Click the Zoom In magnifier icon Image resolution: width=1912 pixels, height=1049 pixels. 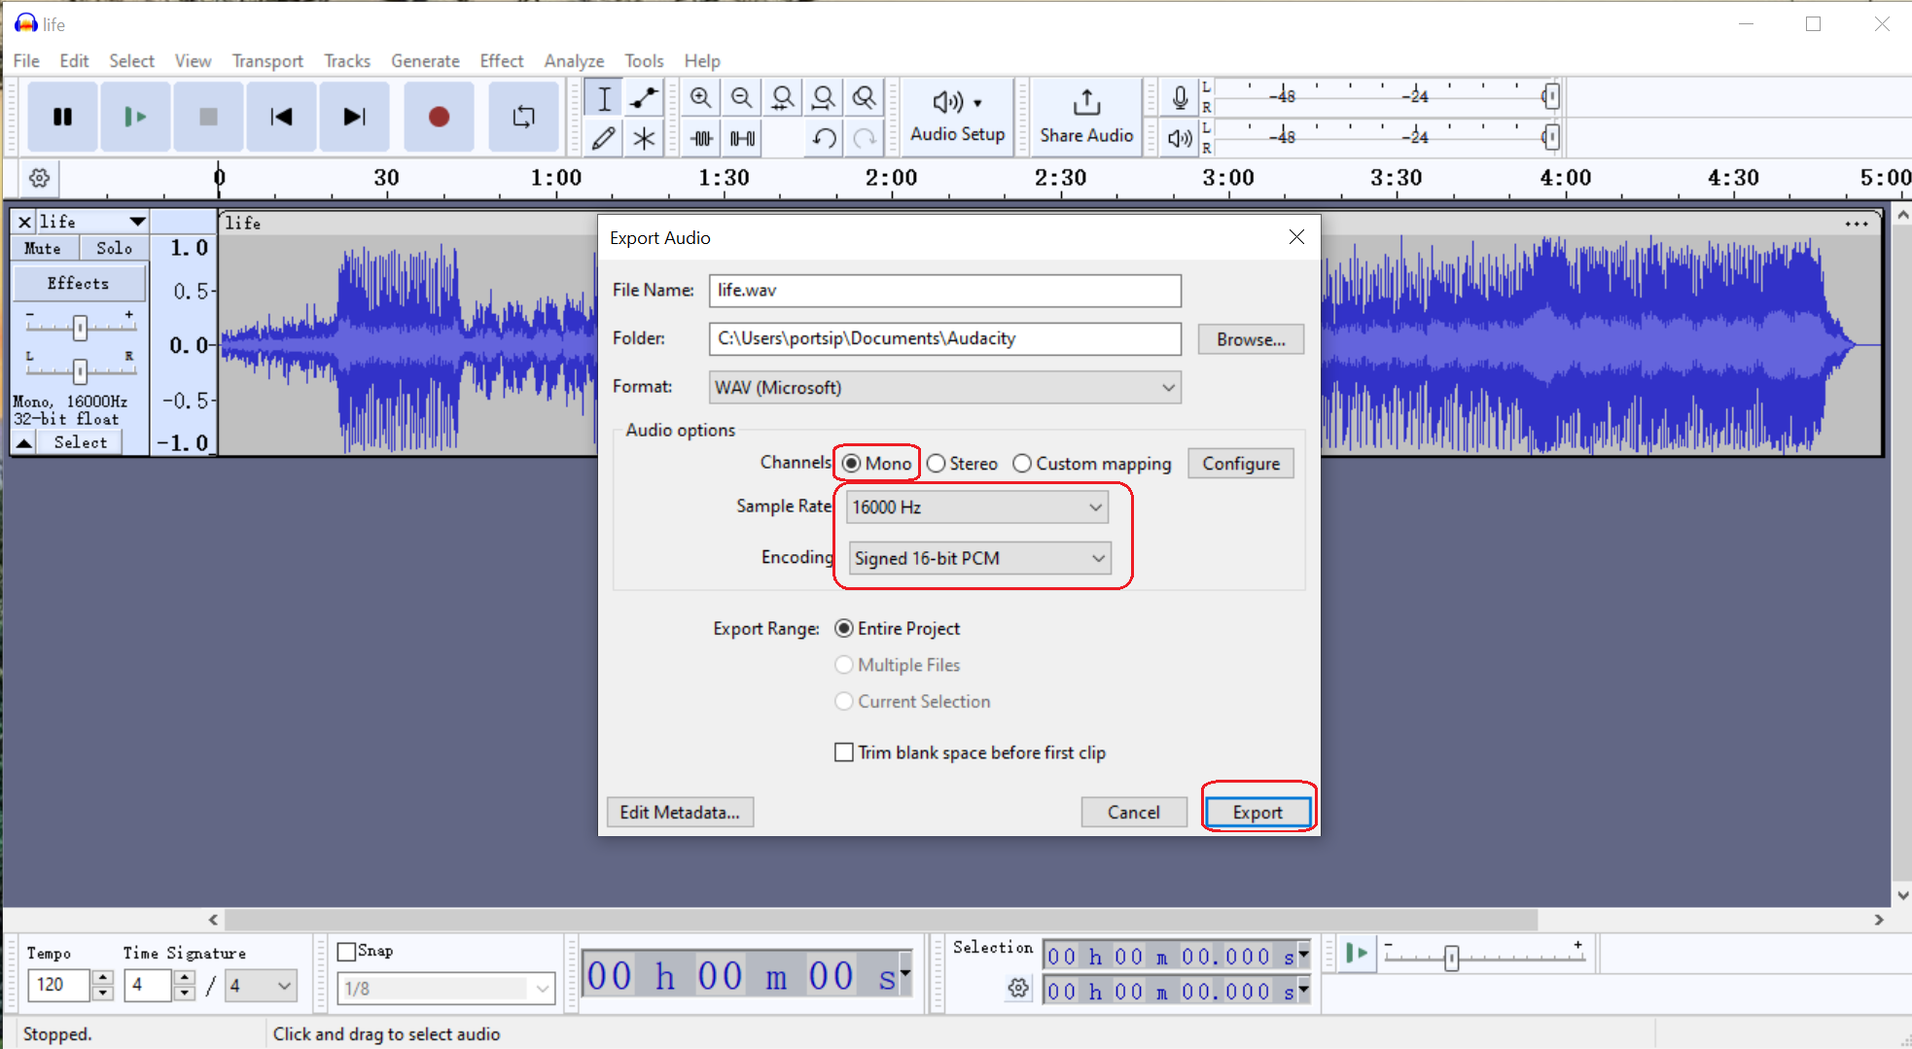point(700,98)
